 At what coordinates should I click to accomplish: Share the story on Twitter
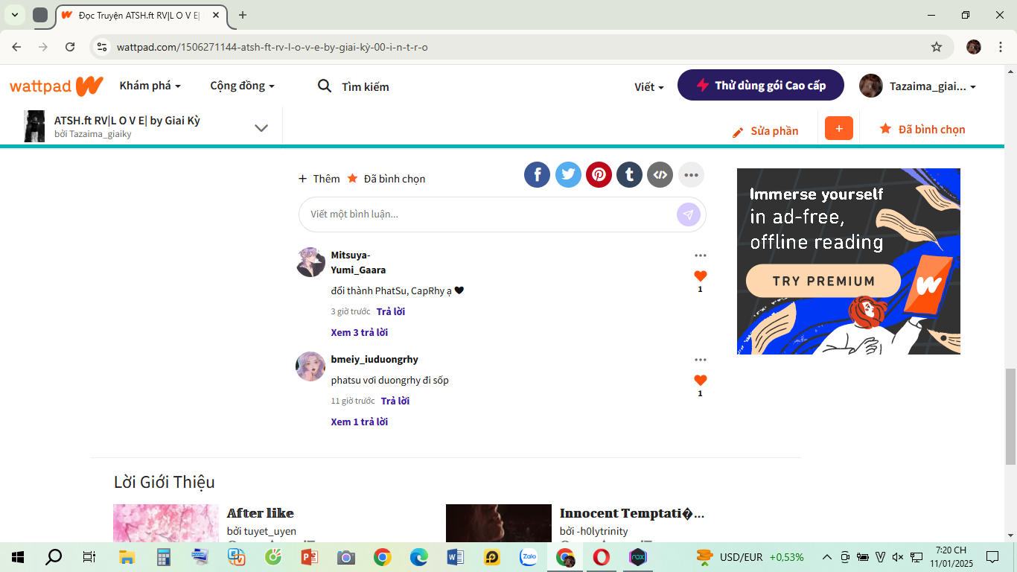568,175
